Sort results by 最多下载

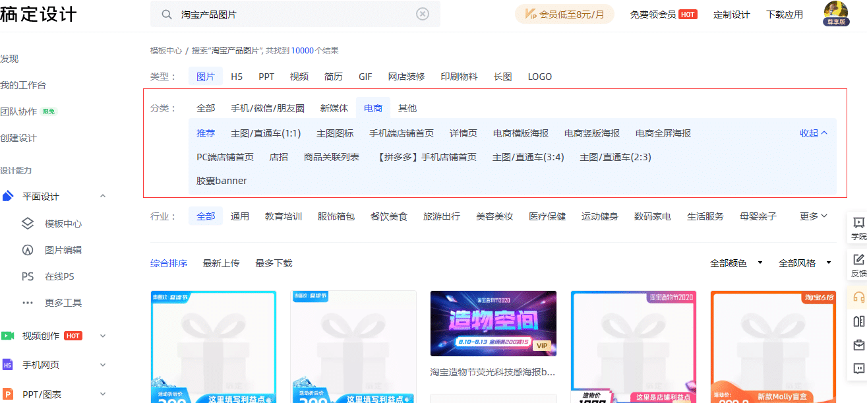(x=274, y=263)
